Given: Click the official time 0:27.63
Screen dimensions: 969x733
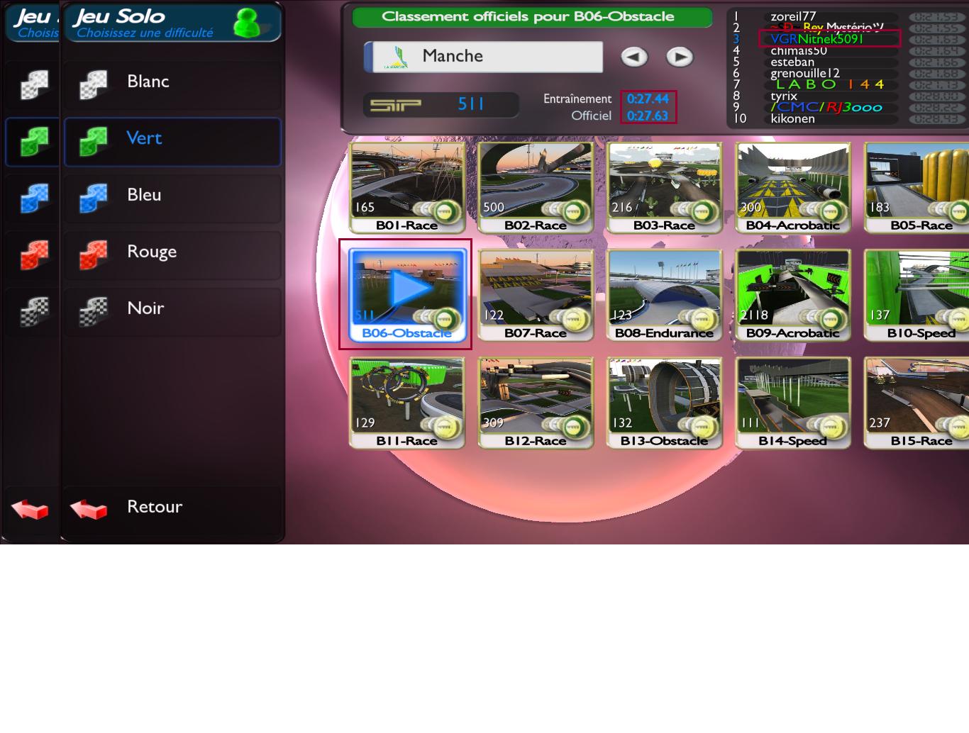Looking at the screenshot, I should (x=648, y=116).
